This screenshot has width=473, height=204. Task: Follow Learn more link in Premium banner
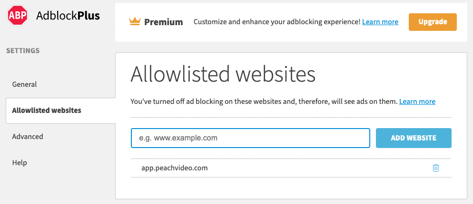380,22
